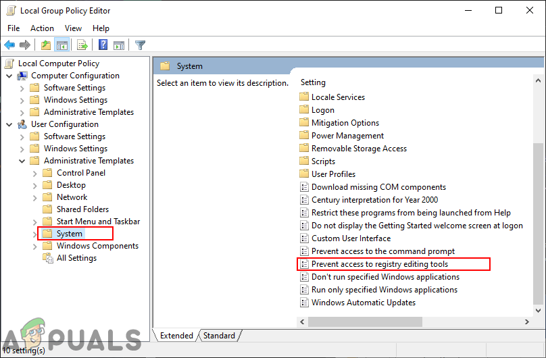Screen dimensions: 546x358
Task: Toggle Show/Hide Action Pane icon
Action: (x=119, y=45)
